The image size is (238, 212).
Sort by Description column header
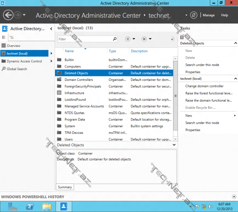pos(139,51)
